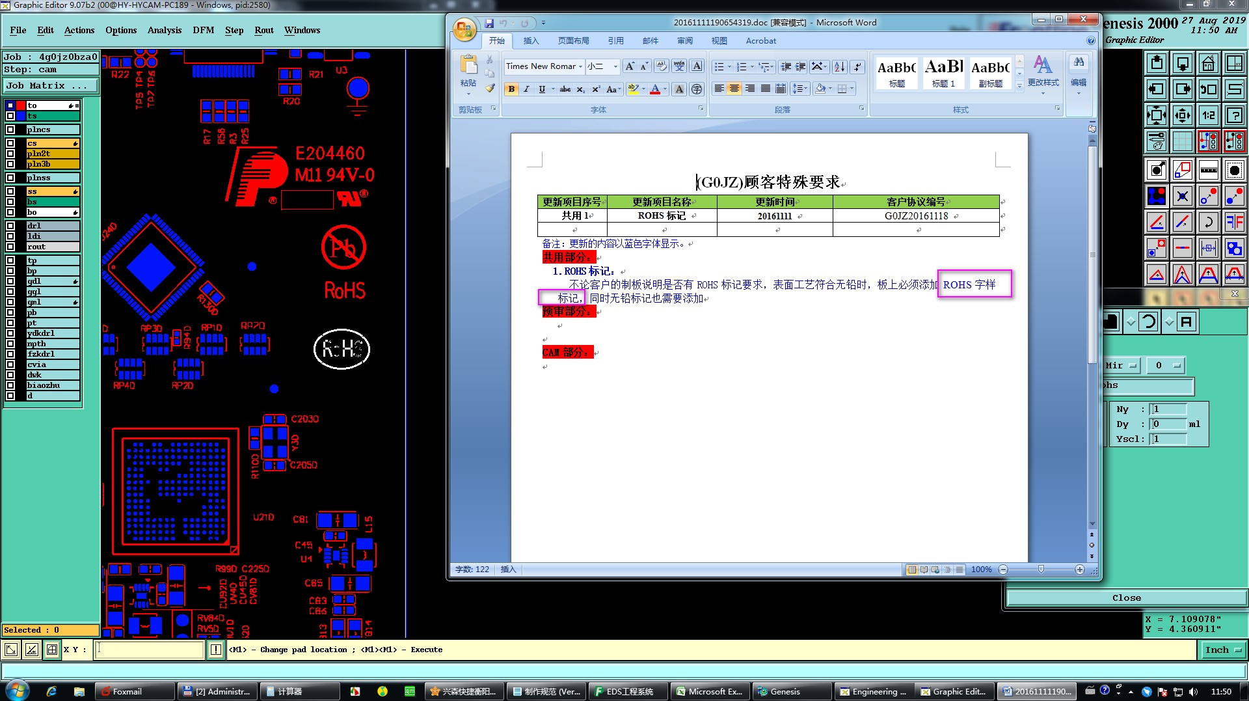The width and height of the screenshot is (1249, 701).
Task: Click the subscript button in Word
Action: coord(580,89)
